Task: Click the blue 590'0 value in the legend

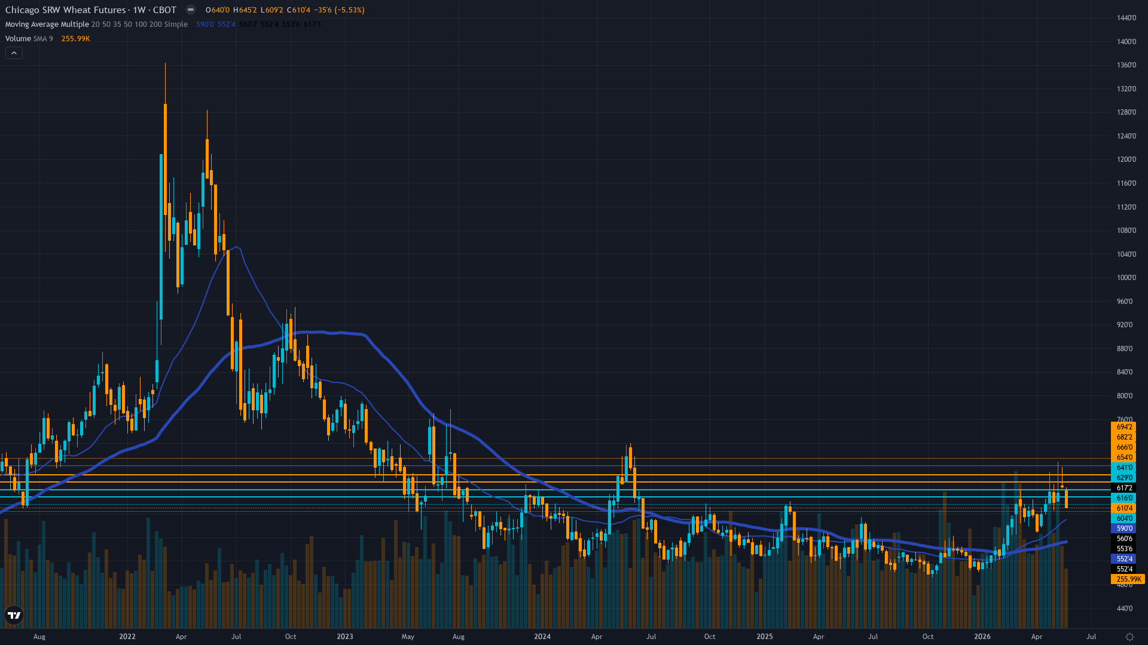Action: click(x=205, y=24)
